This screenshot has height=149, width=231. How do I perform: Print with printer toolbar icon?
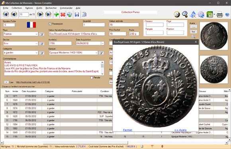pos(220,15)
